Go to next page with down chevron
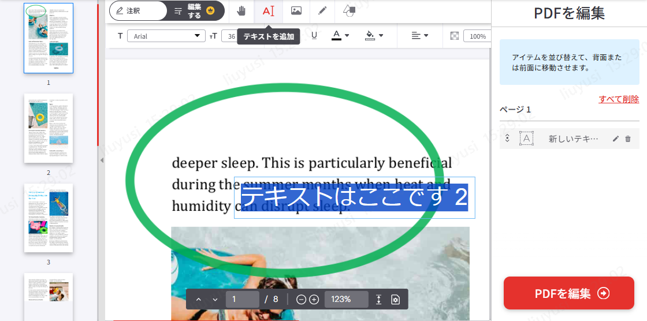Viewport: 647px width, 321px height. [215, 300]
